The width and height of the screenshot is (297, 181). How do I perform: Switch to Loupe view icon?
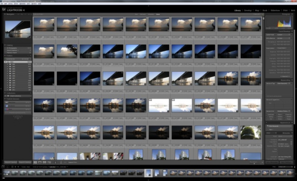click(x=40, y=162)
